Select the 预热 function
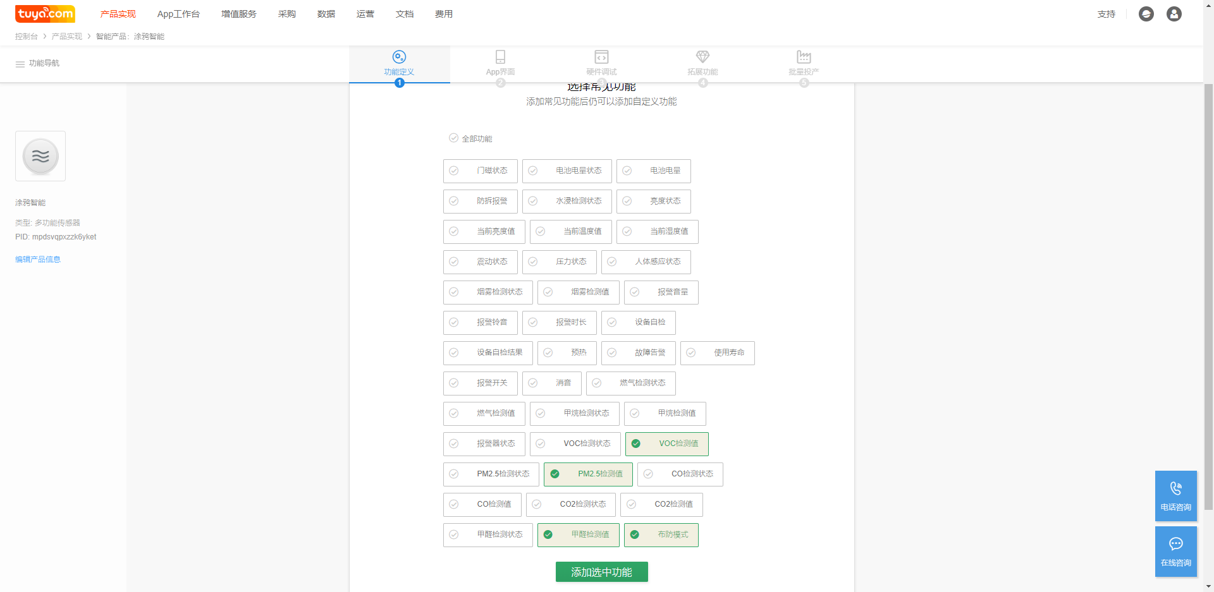 pos(567,353)
